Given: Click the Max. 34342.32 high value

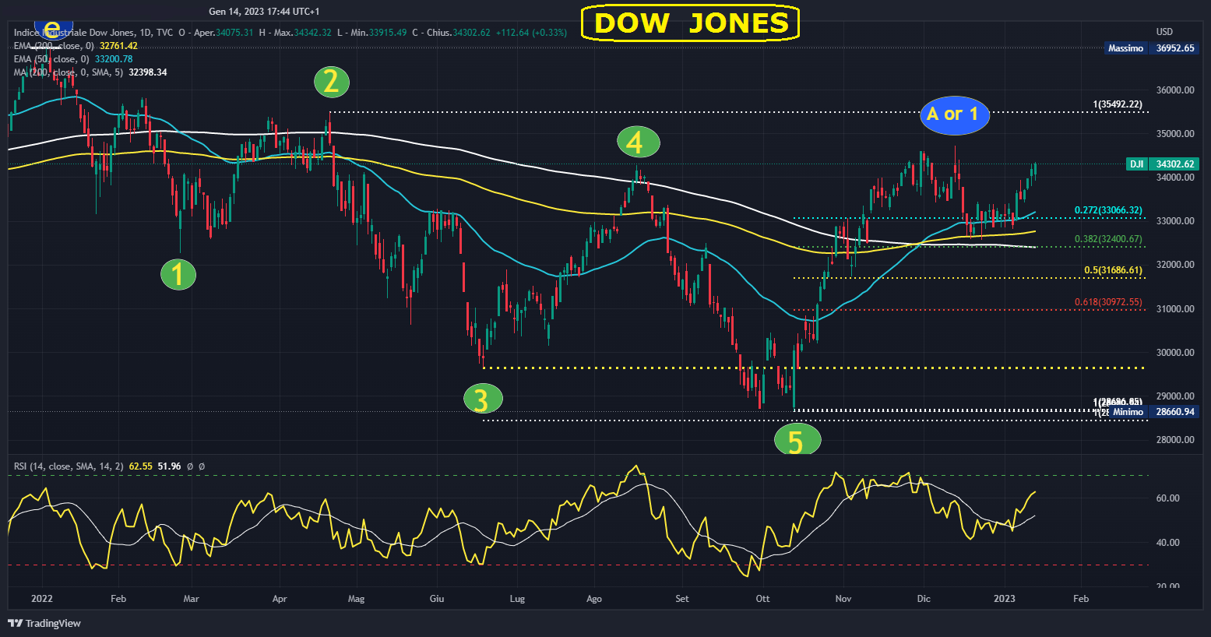Looking at the screenshot, I should [303, 33].
